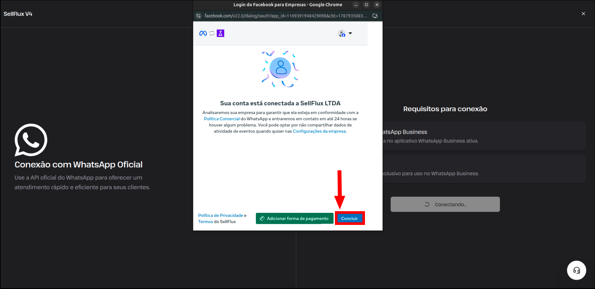The width and height of the screenshot is (595, 289).
Task: Expand the Facebook account profile dropdown
Action: click(345, 33)
